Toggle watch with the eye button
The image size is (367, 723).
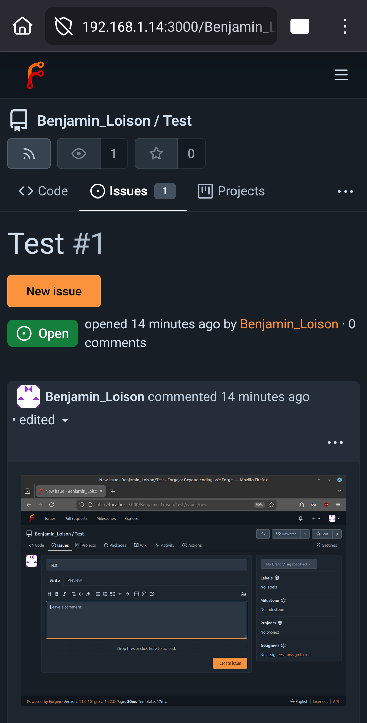click(79, 154)
